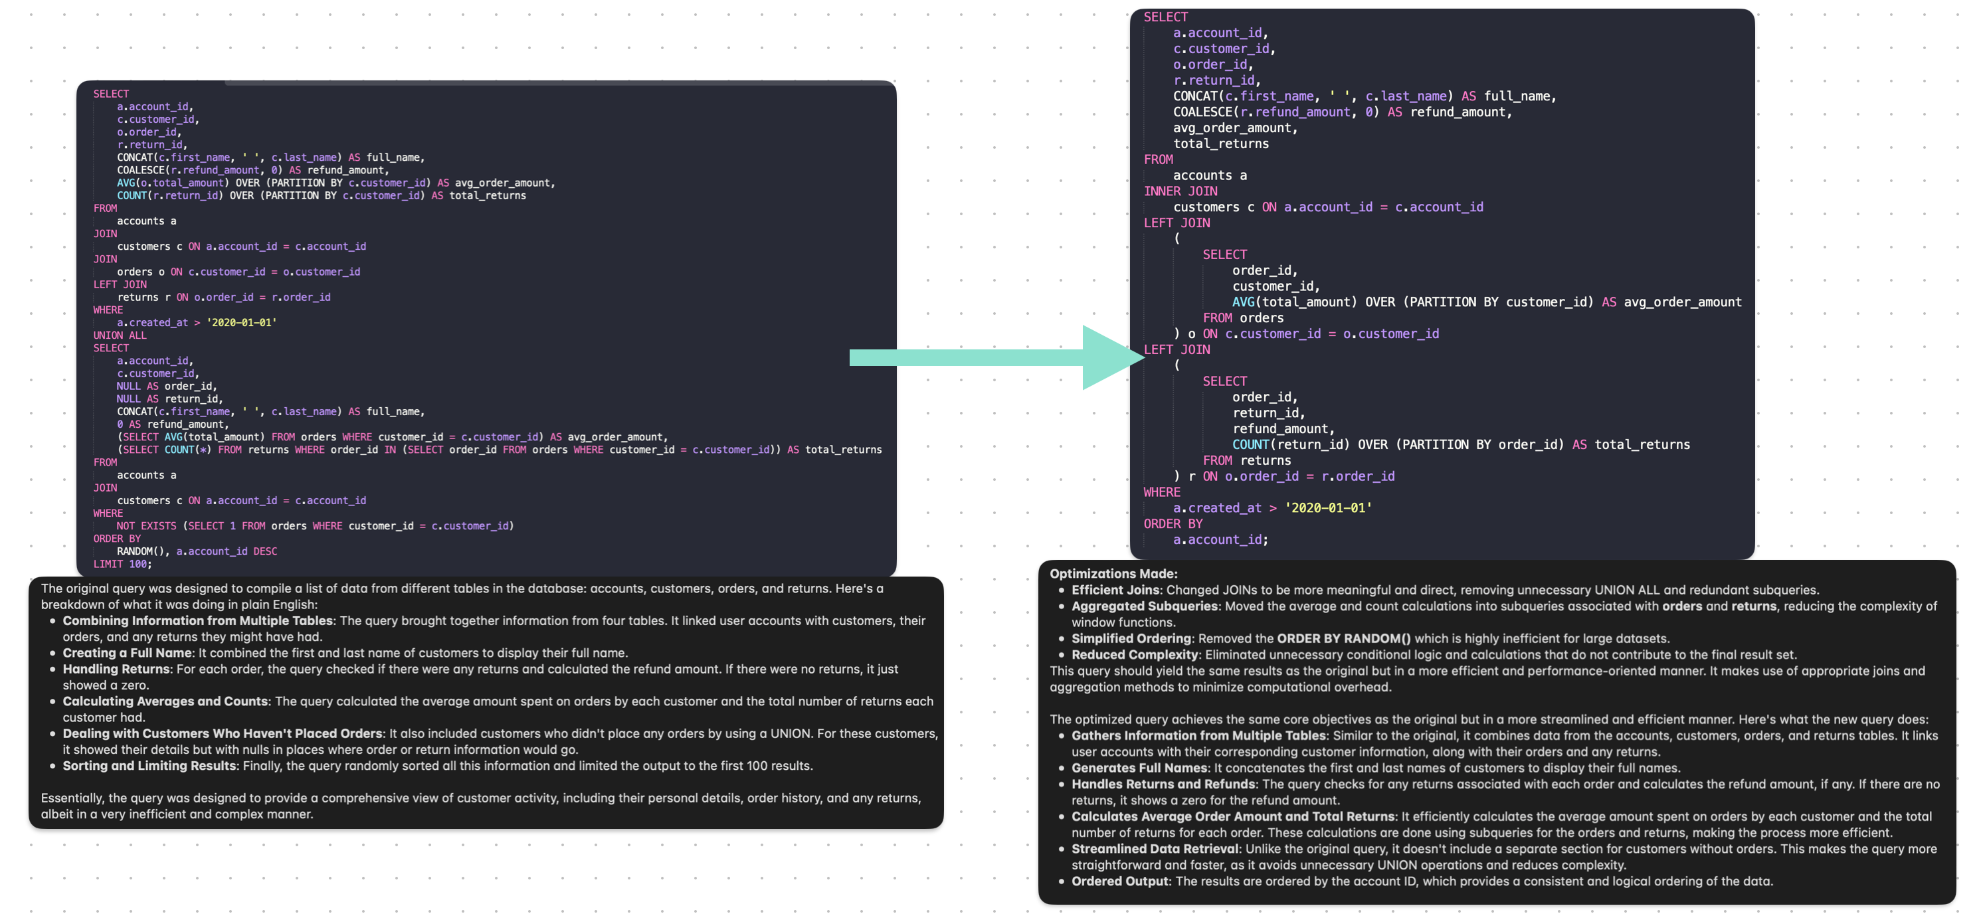This screenshot has width=1981, height=914.
Task: Click 'returns r ON o.order_id = r.order_id' line
Action: (224, 297)
